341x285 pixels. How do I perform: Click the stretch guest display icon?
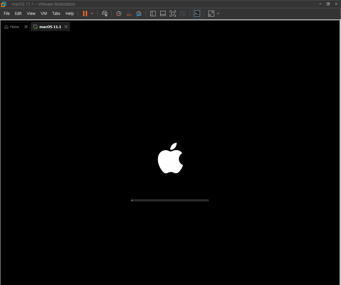211,14
